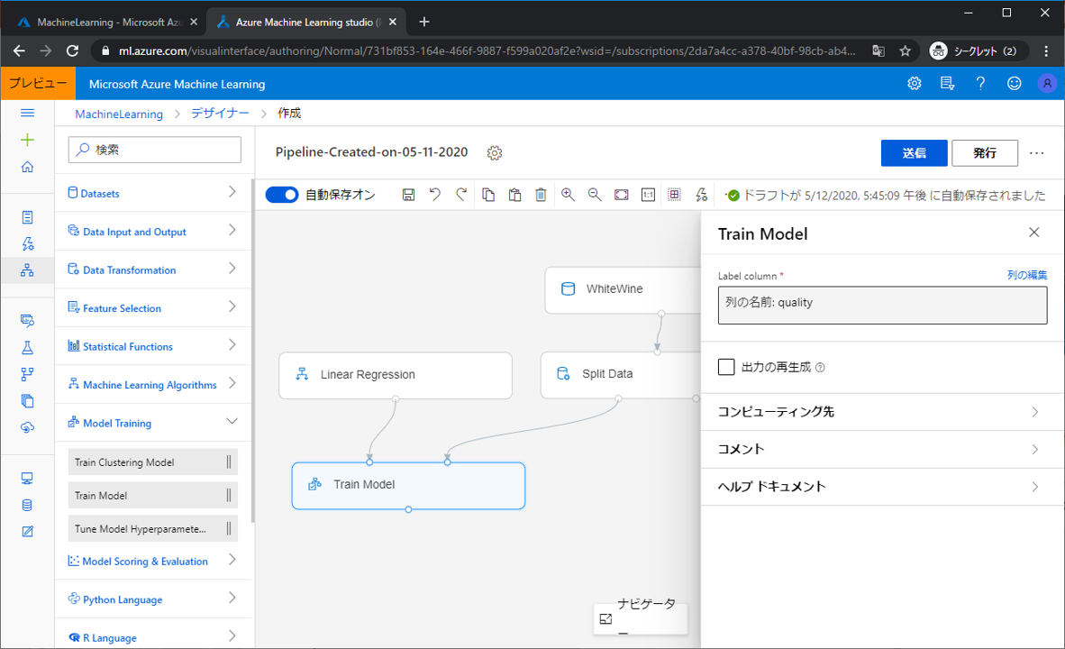Click the Save icon in canvas toolbar
Image resolution: width=1065 pixels, height=649 pixels.
click(408, 195)
